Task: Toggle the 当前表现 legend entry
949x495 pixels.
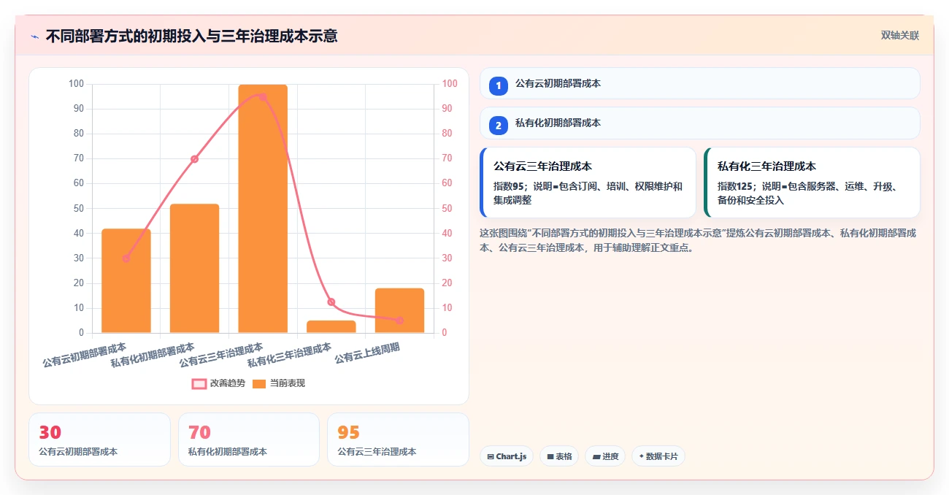Action: 279,383
